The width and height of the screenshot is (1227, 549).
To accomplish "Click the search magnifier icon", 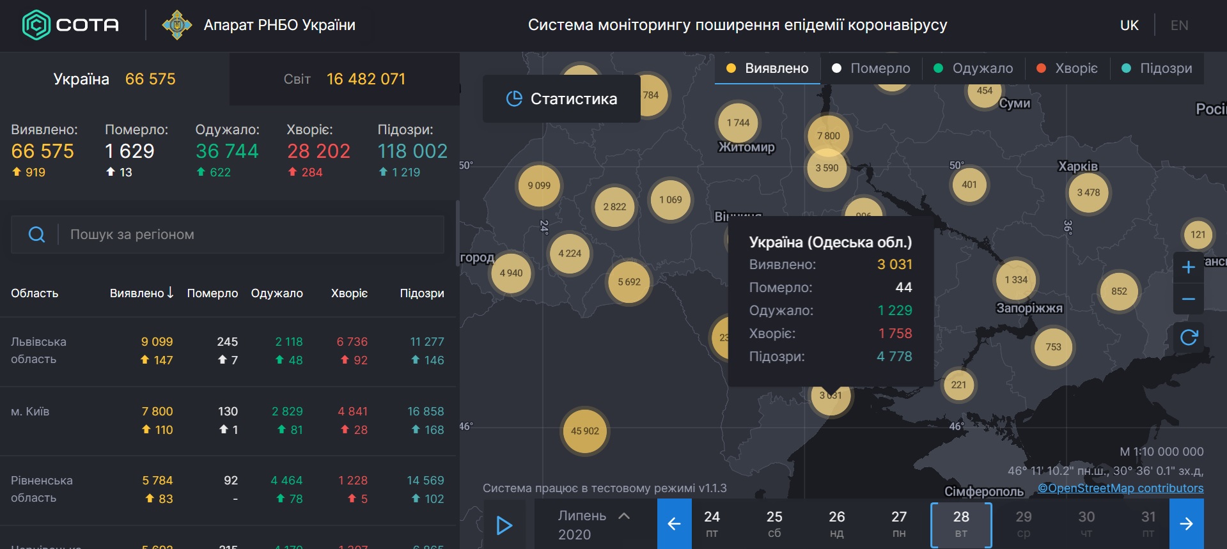I will [x=37, y=235].
